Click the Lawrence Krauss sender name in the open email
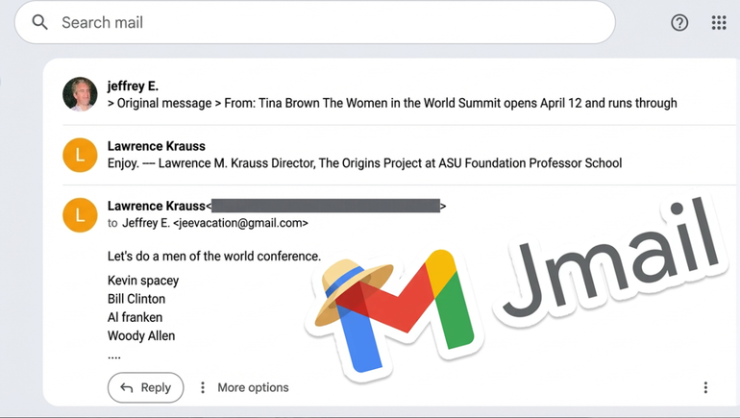Viewport: 740px width, 418px height. pyautogui.click(x=155, y=206)
